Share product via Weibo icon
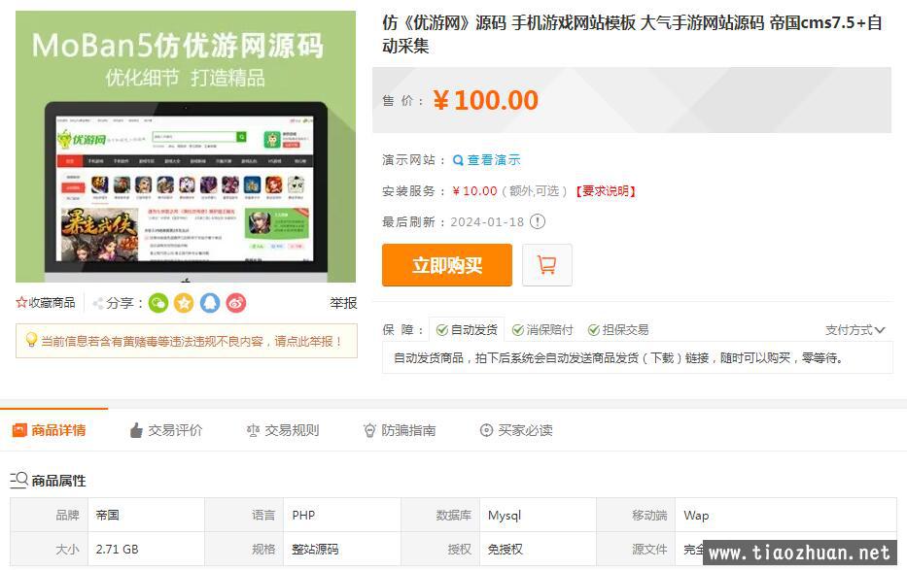907x570 pixels. [x=236, y=303]
